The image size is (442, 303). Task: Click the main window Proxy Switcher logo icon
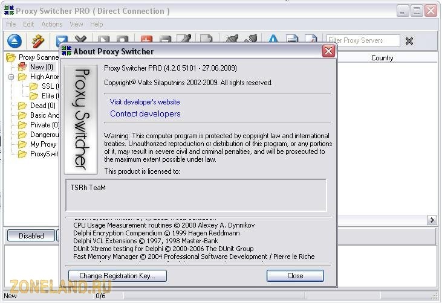click(x=9, y=10)
